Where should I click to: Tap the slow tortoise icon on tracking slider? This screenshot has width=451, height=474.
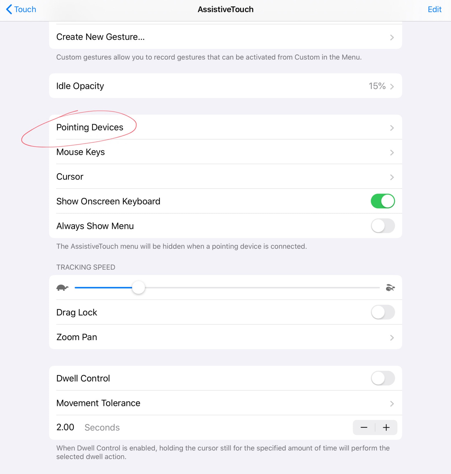point(62,287)
